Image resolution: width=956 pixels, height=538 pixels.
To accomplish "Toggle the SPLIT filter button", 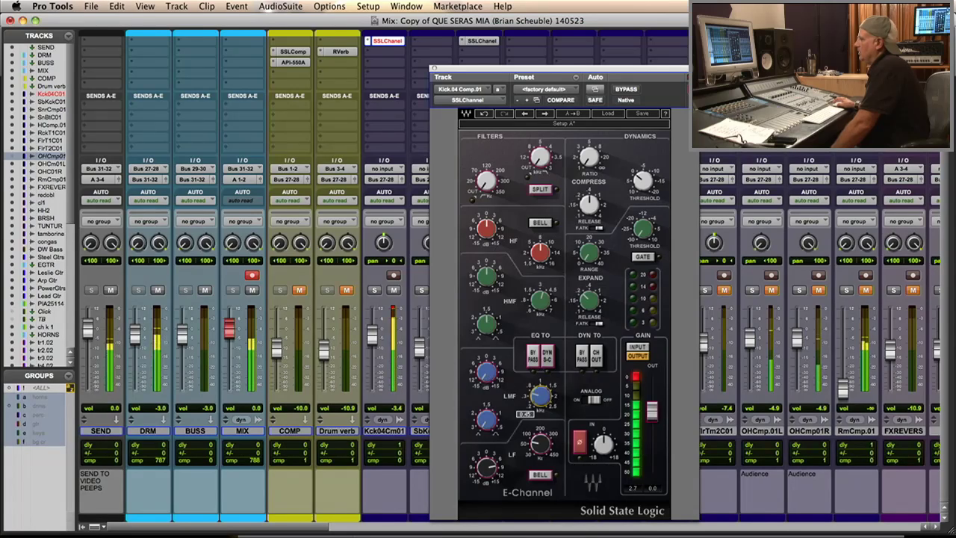I will (540, 189).
